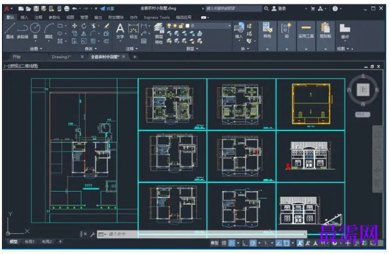This screenshot has height=254, width=390.
Task: Activate the Fillet tool in Modify panel
Action: 93,33
